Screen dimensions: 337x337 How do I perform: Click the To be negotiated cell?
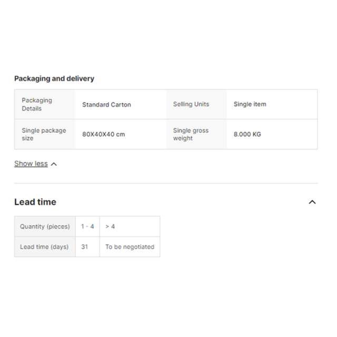coord(130,247)
